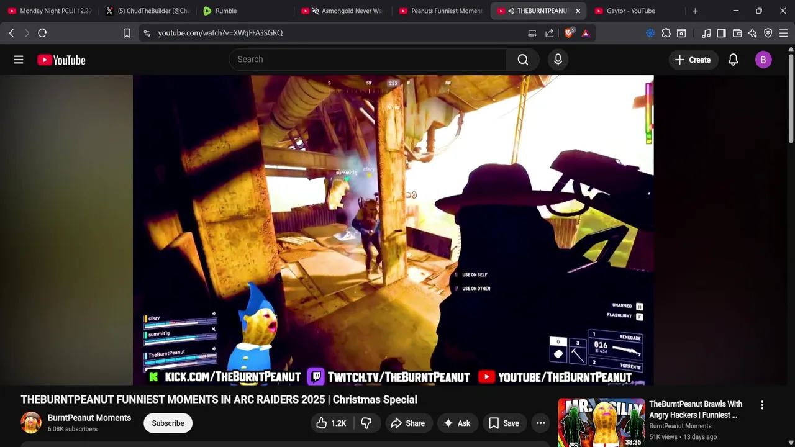Screen dimensions: 795x447
Task: Click the search magnifier button
Action: [523, 60]
